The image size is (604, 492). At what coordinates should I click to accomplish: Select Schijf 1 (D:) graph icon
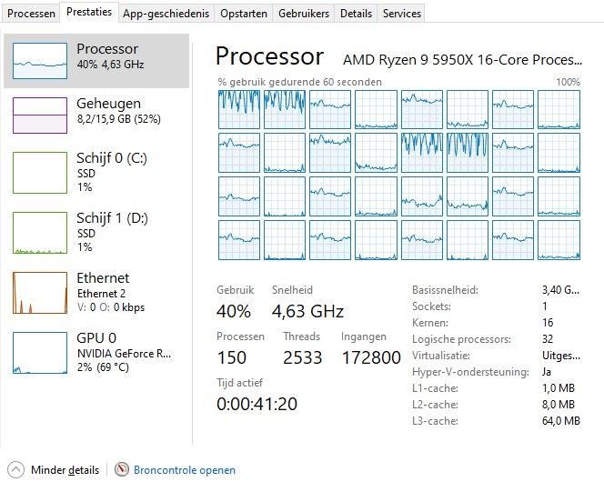pyautogui.click(x=40, y=230)
